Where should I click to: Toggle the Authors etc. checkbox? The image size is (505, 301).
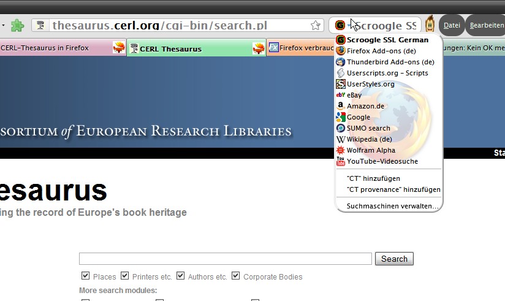(180, 276)
